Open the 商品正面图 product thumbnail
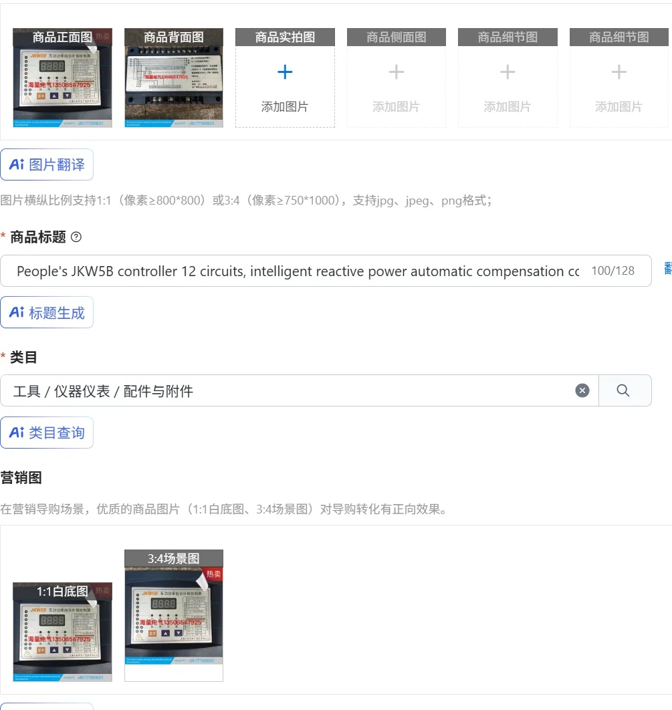This screenshot has width=672, height=710. pyautogui.click(x=62, y=78)
